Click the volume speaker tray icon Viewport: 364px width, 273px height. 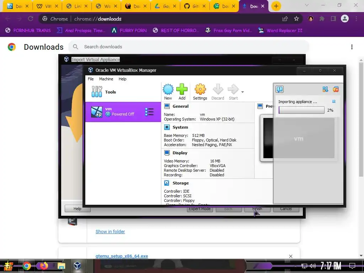point(313,266)
